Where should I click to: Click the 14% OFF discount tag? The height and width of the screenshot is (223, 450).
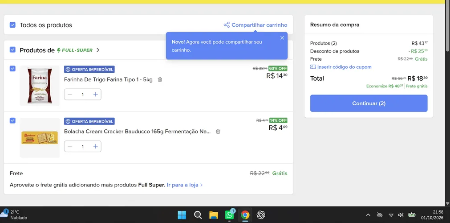click(x=278, y=120)
